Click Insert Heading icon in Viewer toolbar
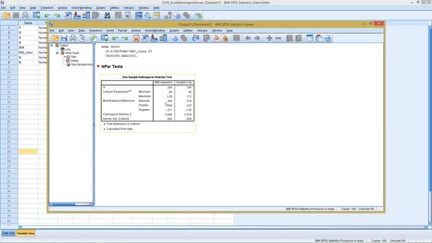This screenshot has height=243, width=432. 310,38
